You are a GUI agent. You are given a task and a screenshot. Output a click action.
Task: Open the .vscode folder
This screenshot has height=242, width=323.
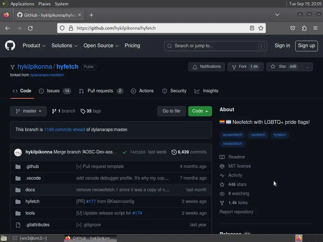click(x=33, y=178)
